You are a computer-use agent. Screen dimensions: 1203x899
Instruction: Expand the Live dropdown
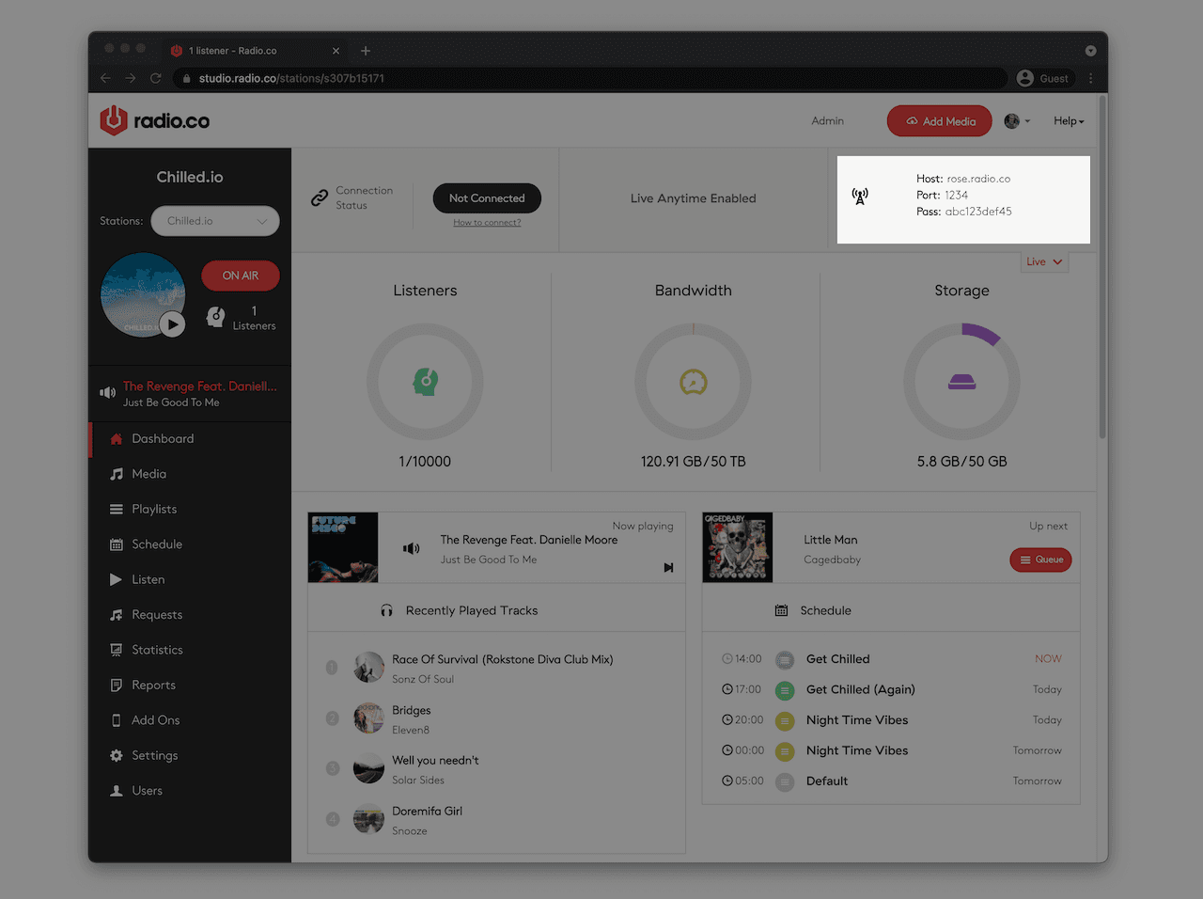point(1043,261)
